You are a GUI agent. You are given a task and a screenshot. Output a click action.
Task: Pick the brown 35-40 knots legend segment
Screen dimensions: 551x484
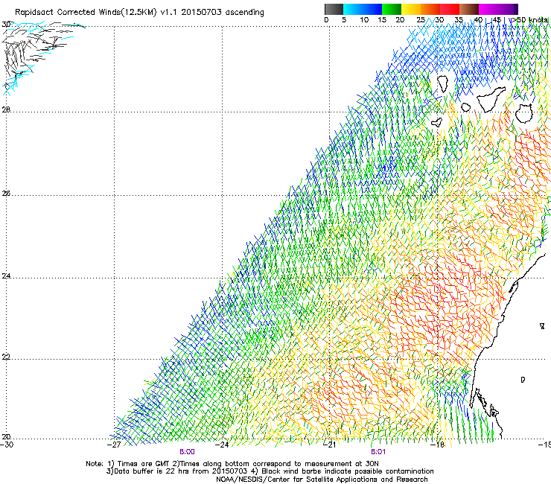click(469, 9)
